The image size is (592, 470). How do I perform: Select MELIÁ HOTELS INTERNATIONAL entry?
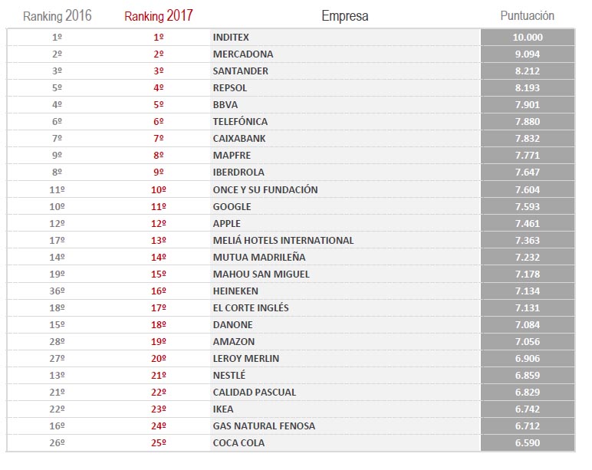[283, 240]
